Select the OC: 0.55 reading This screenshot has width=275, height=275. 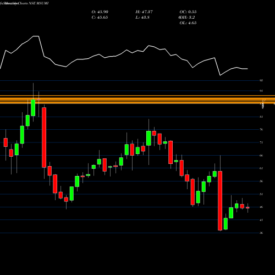(x=188, y=12)
